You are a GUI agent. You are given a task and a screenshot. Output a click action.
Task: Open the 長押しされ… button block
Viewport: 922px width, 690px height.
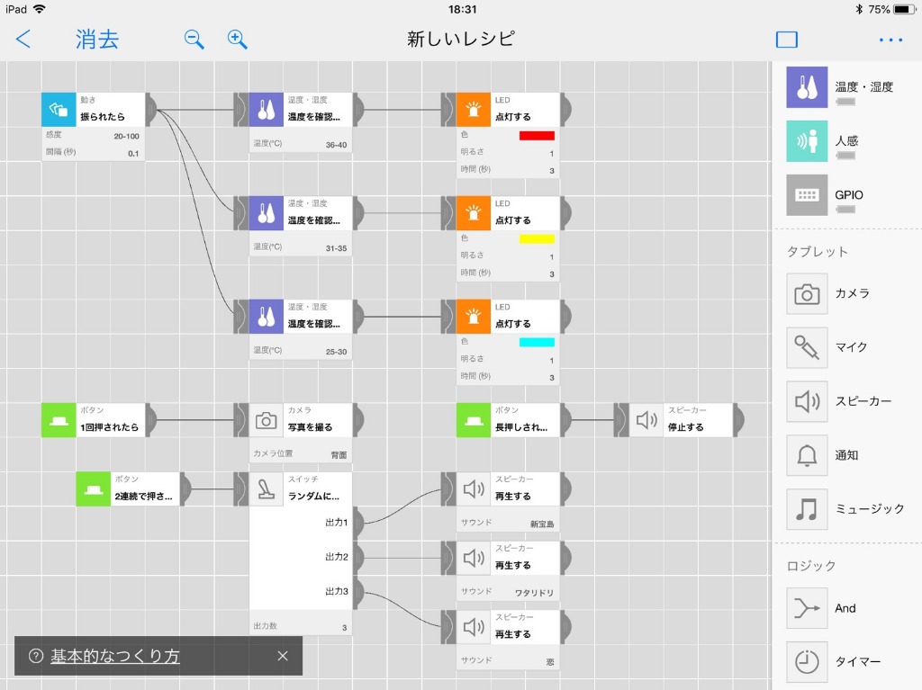508,419
